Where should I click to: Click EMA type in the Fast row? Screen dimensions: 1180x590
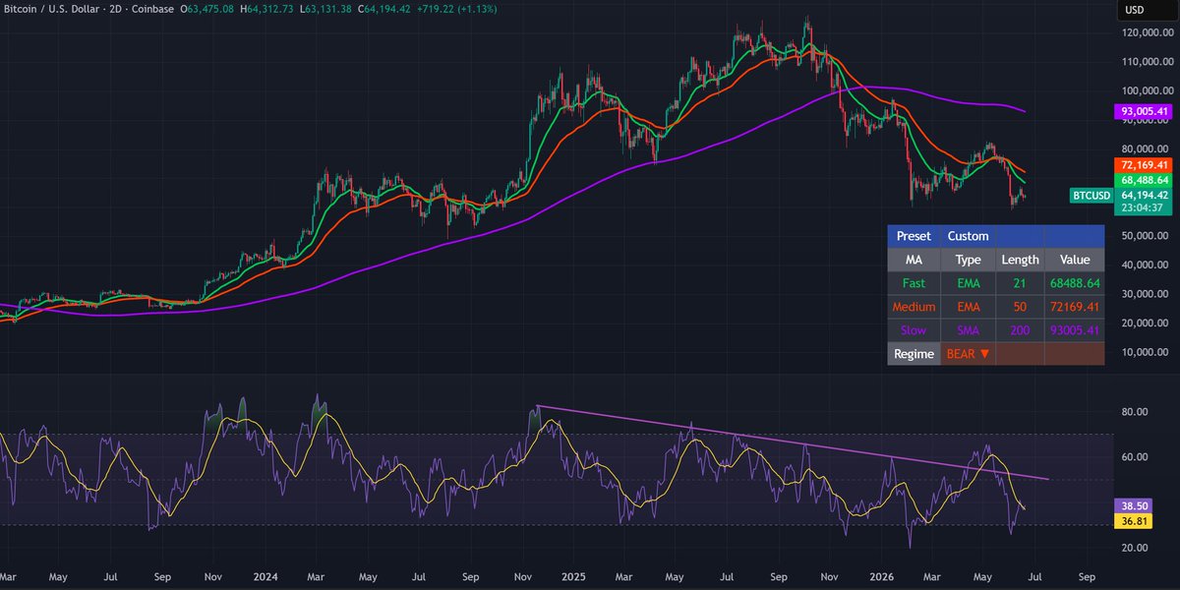[968, 283]
